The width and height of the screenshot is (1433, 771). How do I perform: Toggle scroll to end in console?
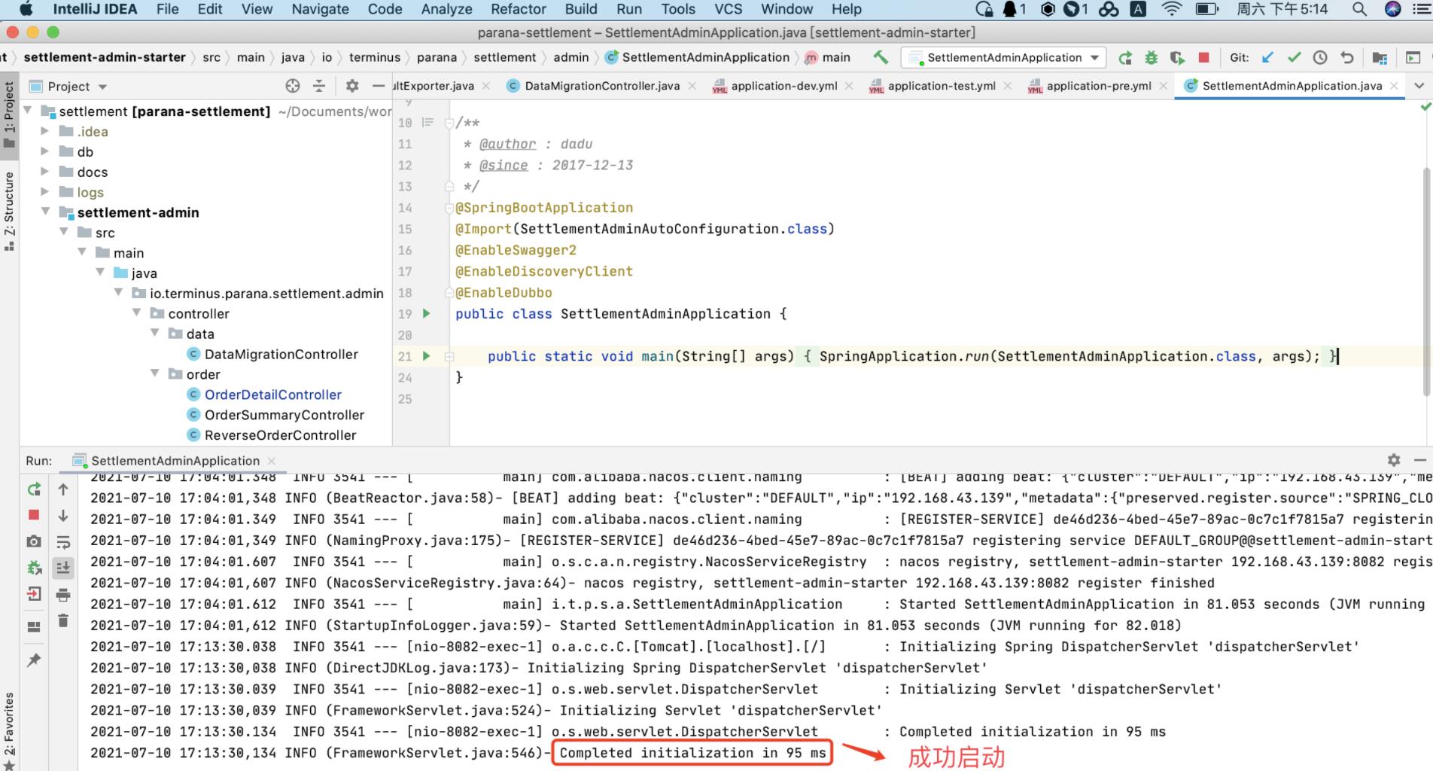tap(63, 568)
